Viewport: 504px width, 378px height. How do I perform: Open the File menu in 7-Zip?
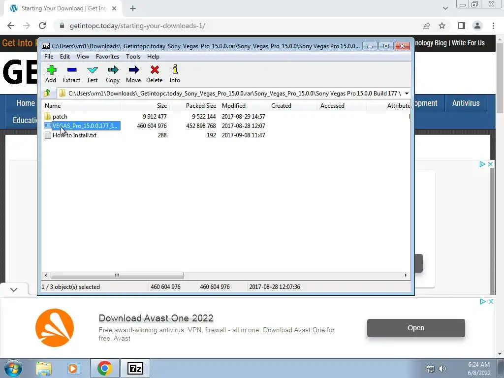49,57
